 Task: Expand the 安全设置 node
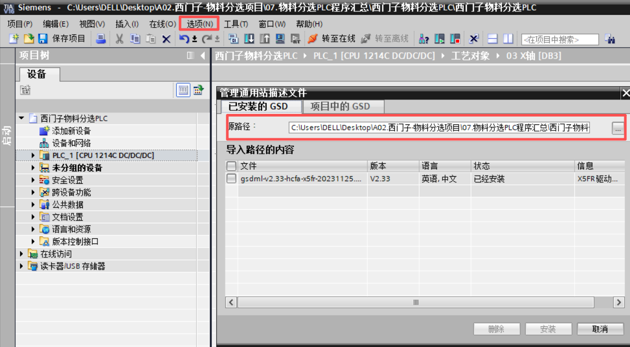click(x=34, y=180)
